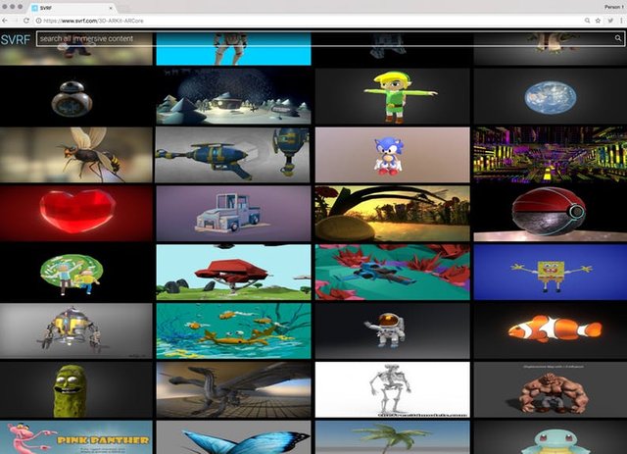Open the BB-8 droid thumbnail

coord(76,96)
